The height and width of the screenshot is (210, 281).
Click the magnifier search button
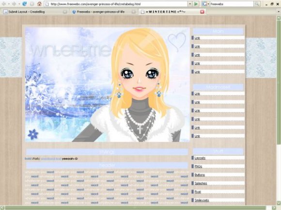pos(257,4)
